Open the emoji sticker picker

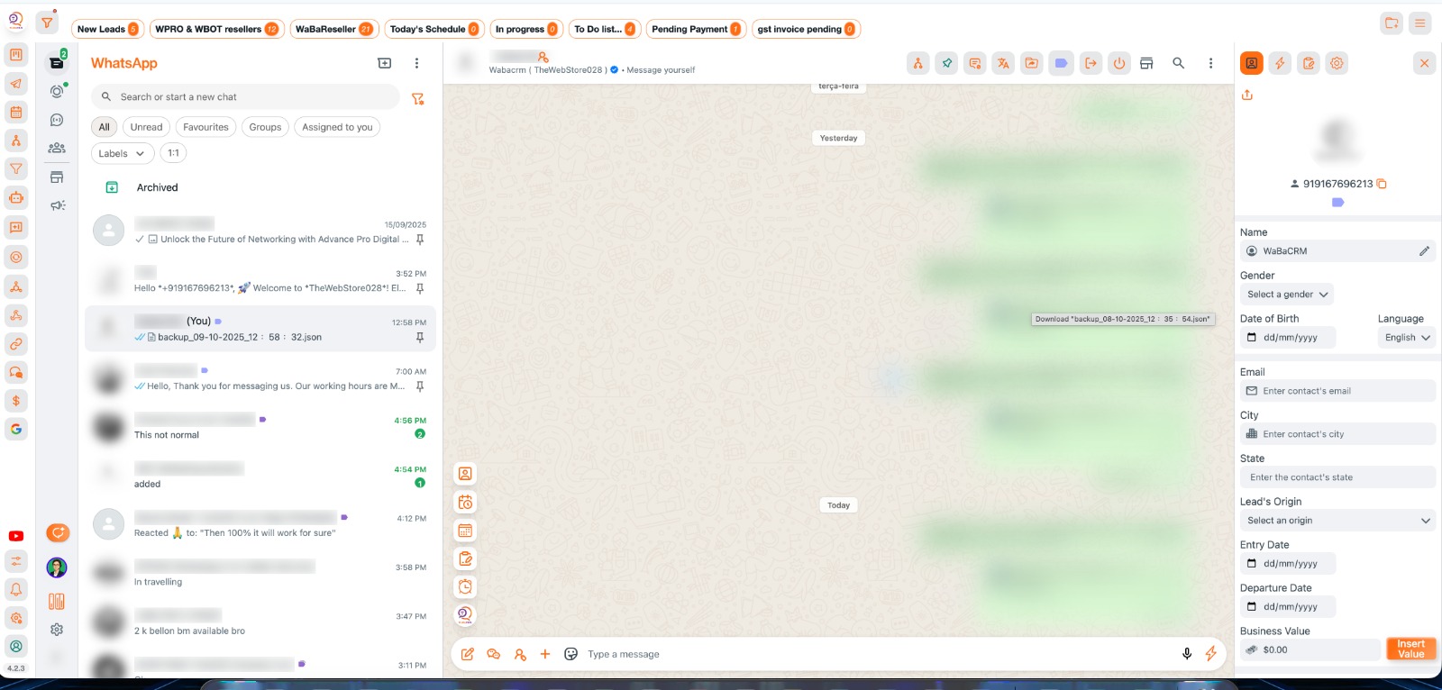(570, 654)
